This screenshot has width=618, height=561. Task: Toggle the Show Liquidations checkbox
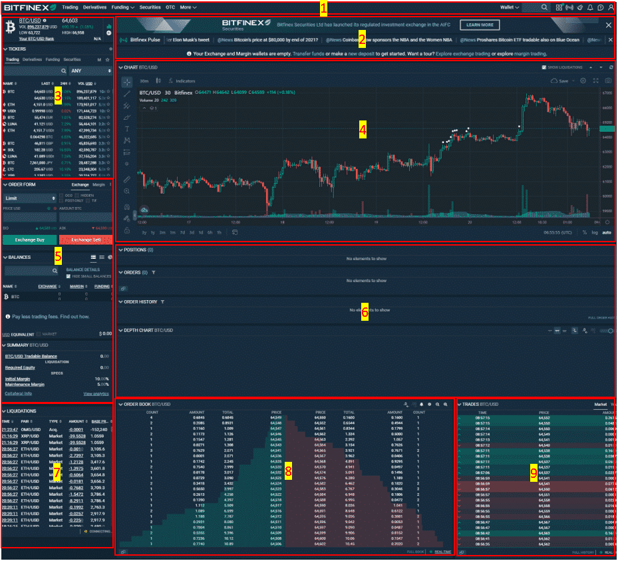pyautogui.click(x=544, y=67)
